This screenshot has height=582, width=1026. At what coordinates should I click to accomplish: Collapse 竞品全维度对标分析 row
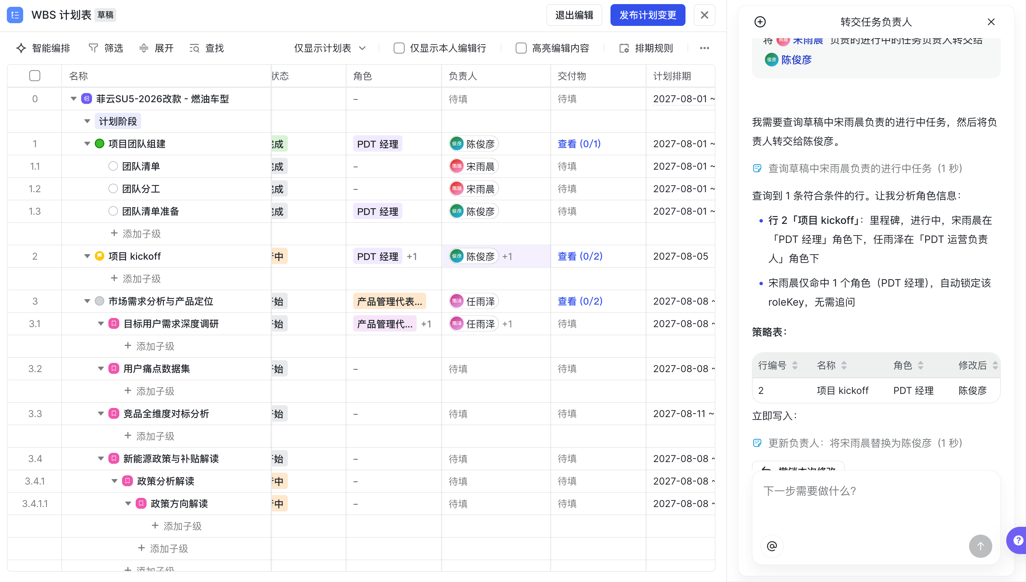pyautogui.click(x=101, y=413)
